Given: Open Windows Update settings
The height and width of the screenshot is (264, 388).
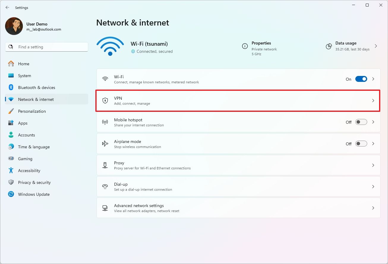Looking at the screenshot, I should 34,194.
